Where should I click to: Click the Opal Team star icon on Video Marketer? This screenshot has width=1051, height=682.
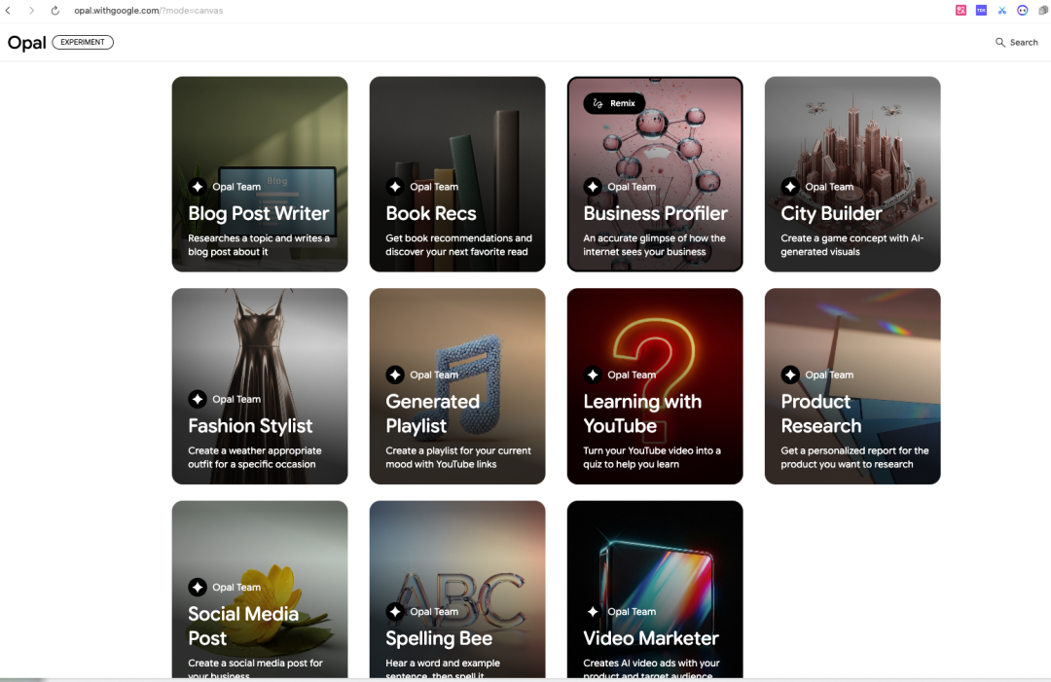[593, 611]
